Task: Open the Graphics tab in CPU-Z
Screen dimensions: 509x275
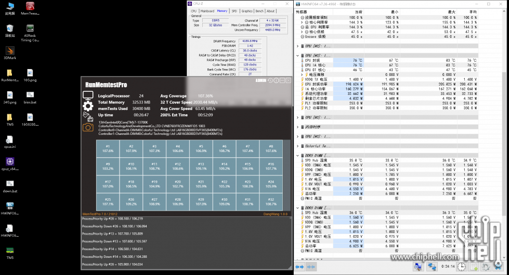Action: (247, 11)
